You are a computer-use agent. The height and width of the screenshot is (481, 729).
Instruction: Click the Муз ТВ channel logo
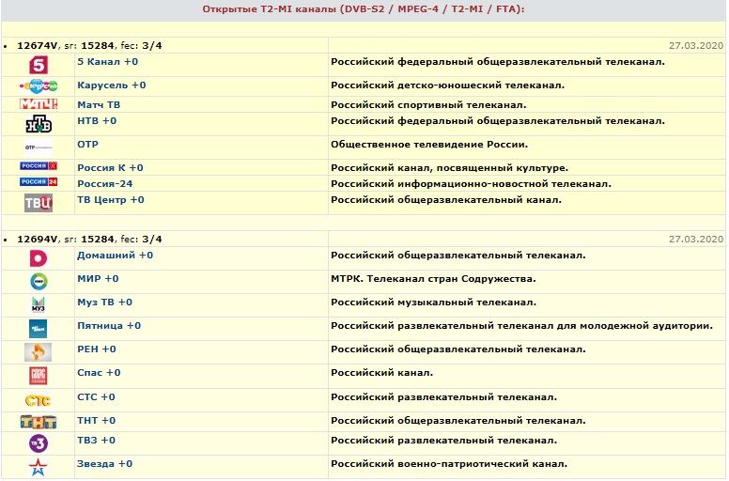39,305
